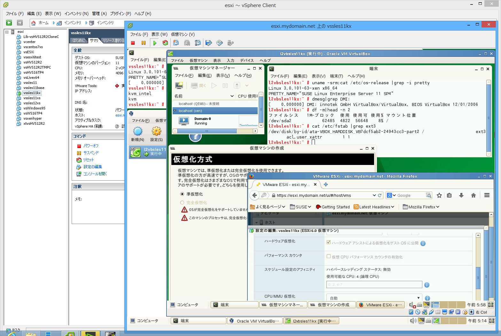Click the terminal window vertical scrollbar
Viewport: 501px width, 336px height.
[x=489, y=118]
